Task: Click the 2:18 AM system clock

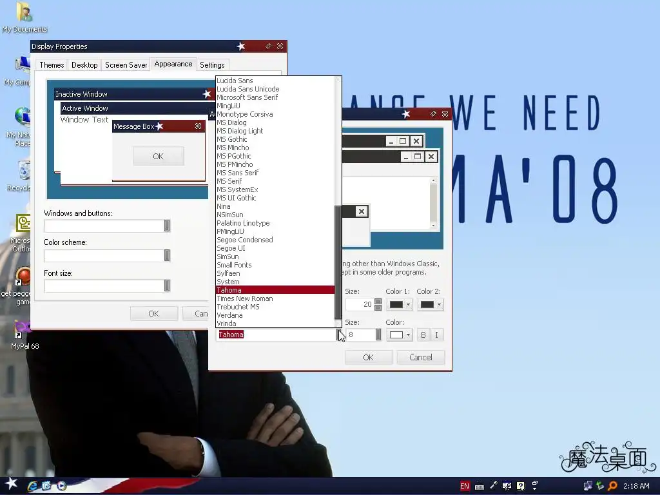Action: (636, 486)
